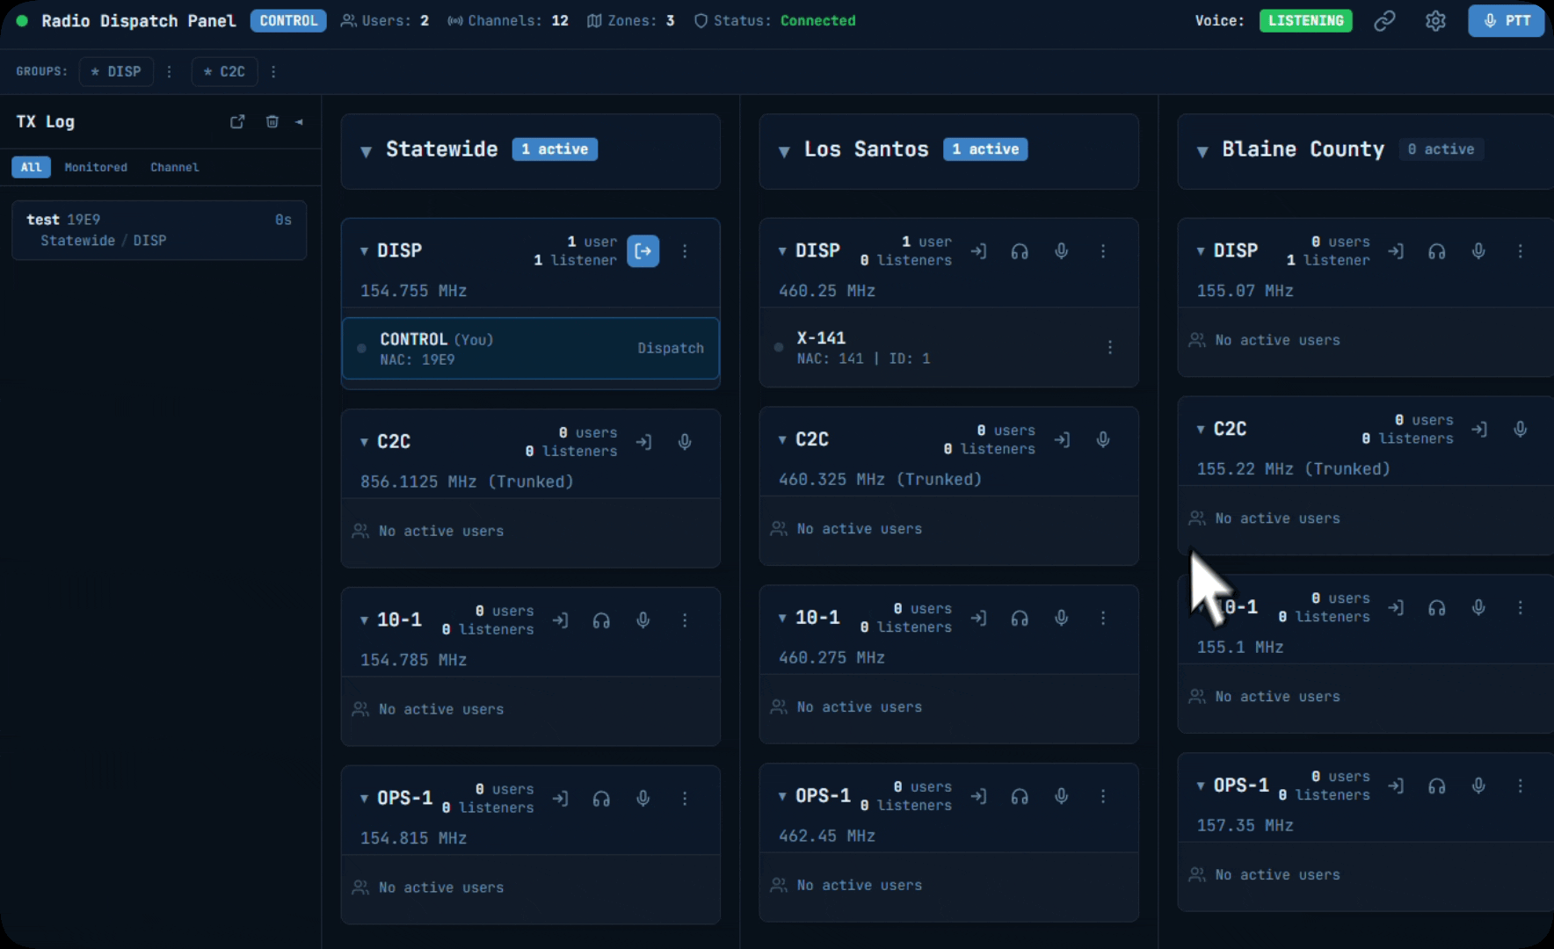This screenshot has height=949, width=1554.
Task: Toggle listening on Blaine County DISP
Action: pyautogui.click(x=1437, y=251)
